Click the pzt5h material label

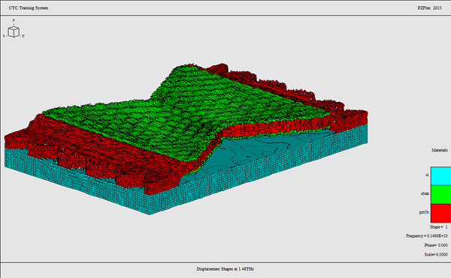point(424,212)
